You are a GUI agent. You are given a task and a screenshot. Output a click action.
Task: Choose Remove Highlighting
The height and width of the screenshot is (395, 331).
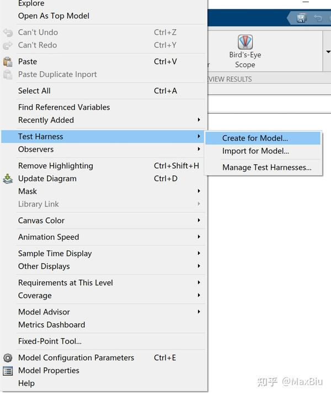coord(56,166)
